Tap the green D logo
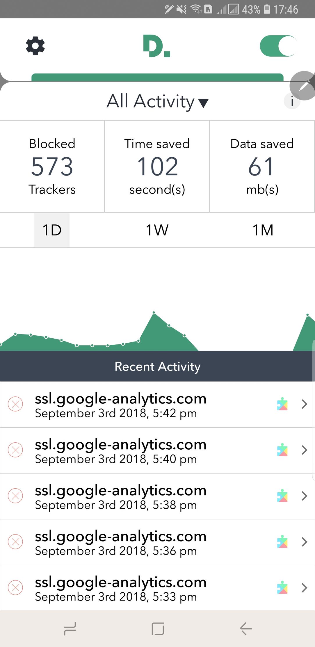Screen dimensions: 315x647 point(156,46)
